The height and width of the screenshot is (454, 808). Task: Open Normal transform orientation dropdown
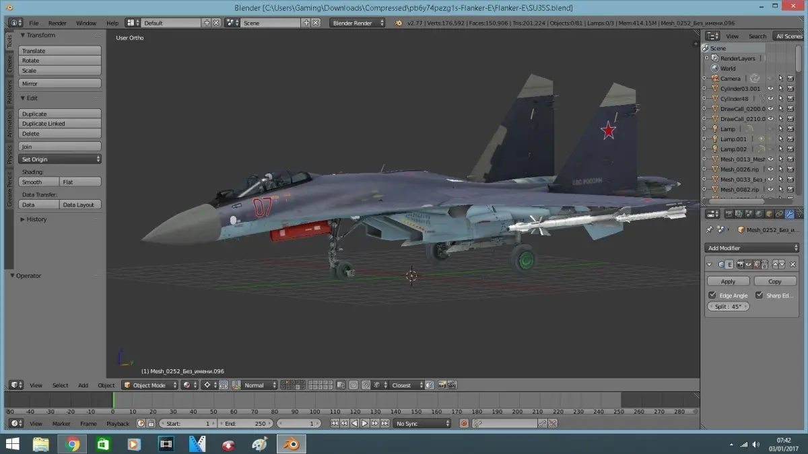[x=260, y=385]
